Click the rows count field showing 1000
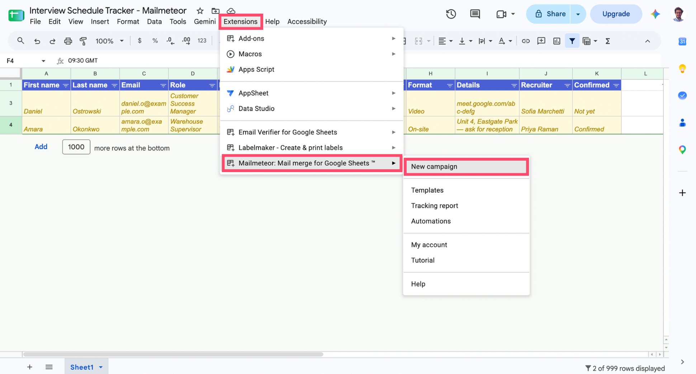The image size is (696, 374). [76, 147]
